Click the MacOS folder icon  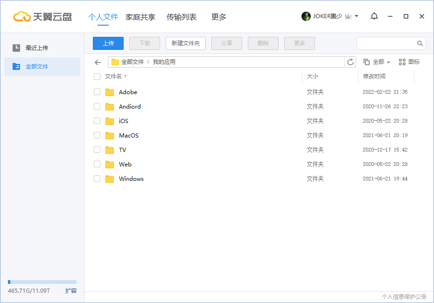coord(110,136)
